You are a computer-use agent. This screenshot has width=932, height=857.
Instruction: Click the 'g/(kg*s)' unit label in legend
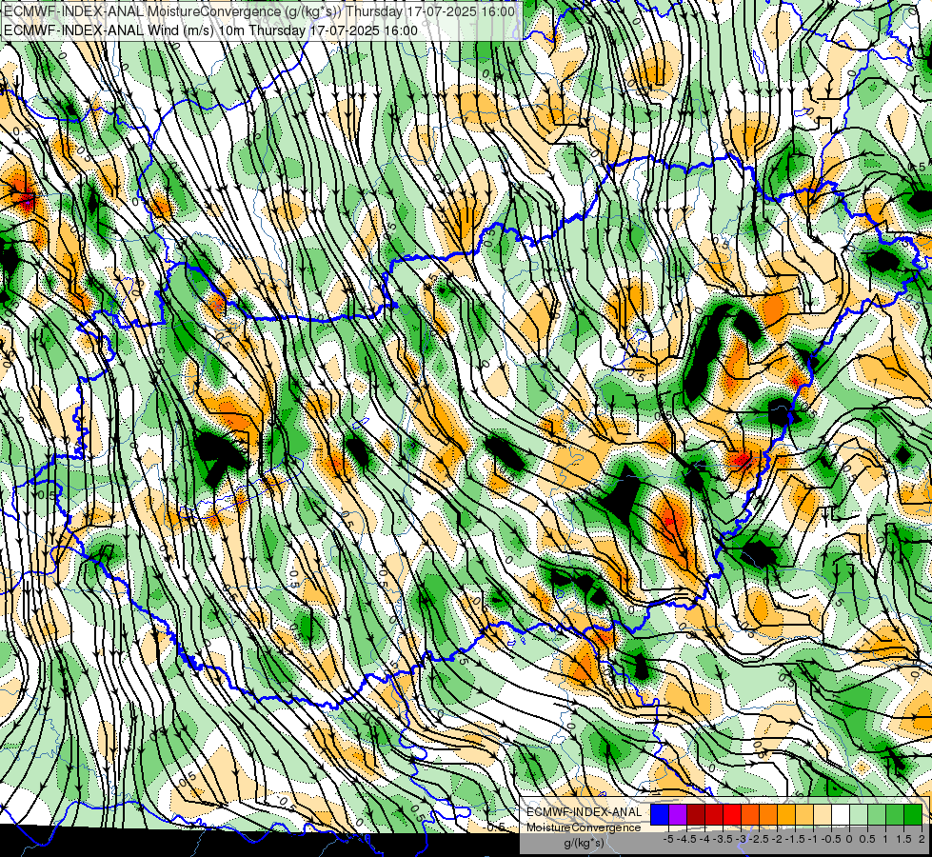(x=584, y=844)
